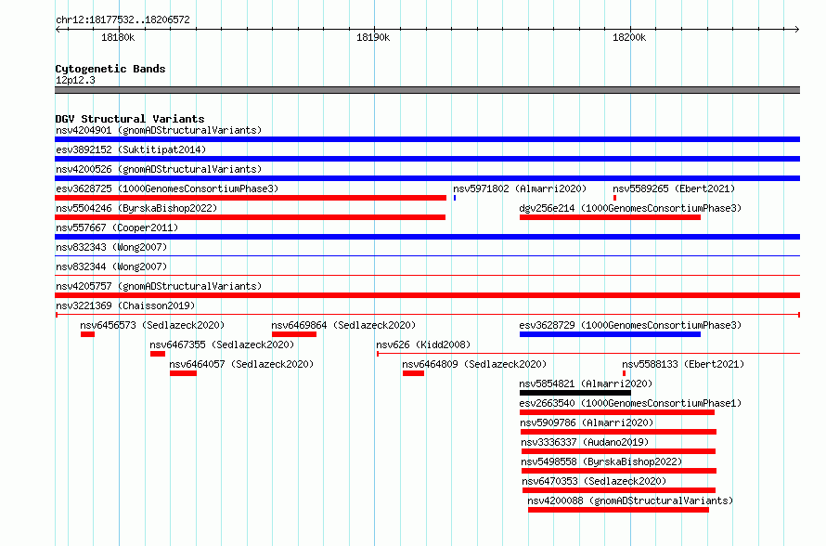Click the nsv3336337 Audano2019 label
The height and width of the screenshot is (546, 826).
tap(585, 442)
